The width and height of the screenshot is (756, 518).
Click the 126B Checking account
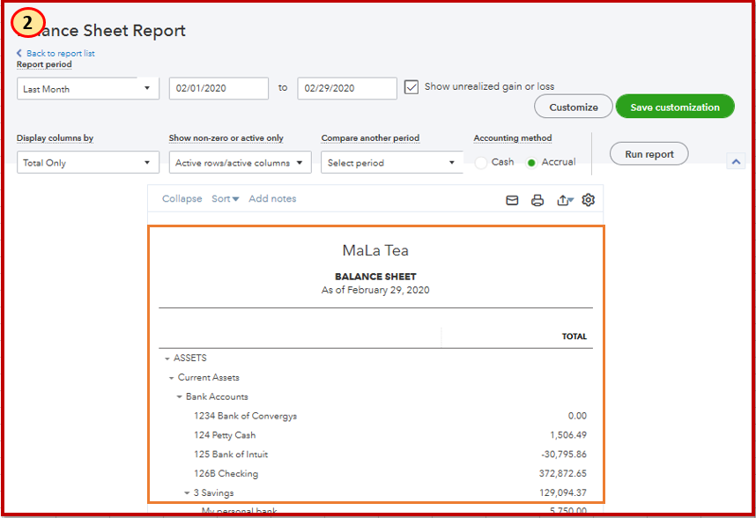click(226, 474)
